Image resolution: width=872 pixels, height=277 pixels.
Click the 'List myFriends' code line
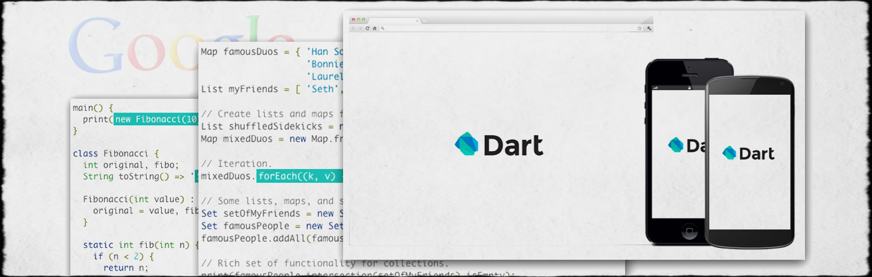coord(272,89)
